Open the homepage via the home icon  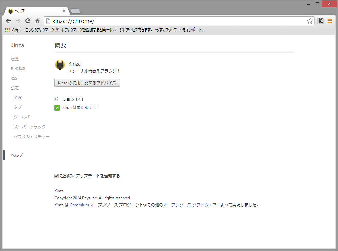(x=37, y=21)
